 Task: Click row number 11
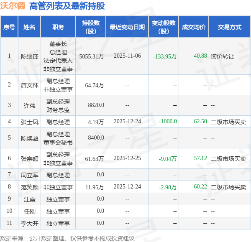pyautogui.click(x=9, y=223)
